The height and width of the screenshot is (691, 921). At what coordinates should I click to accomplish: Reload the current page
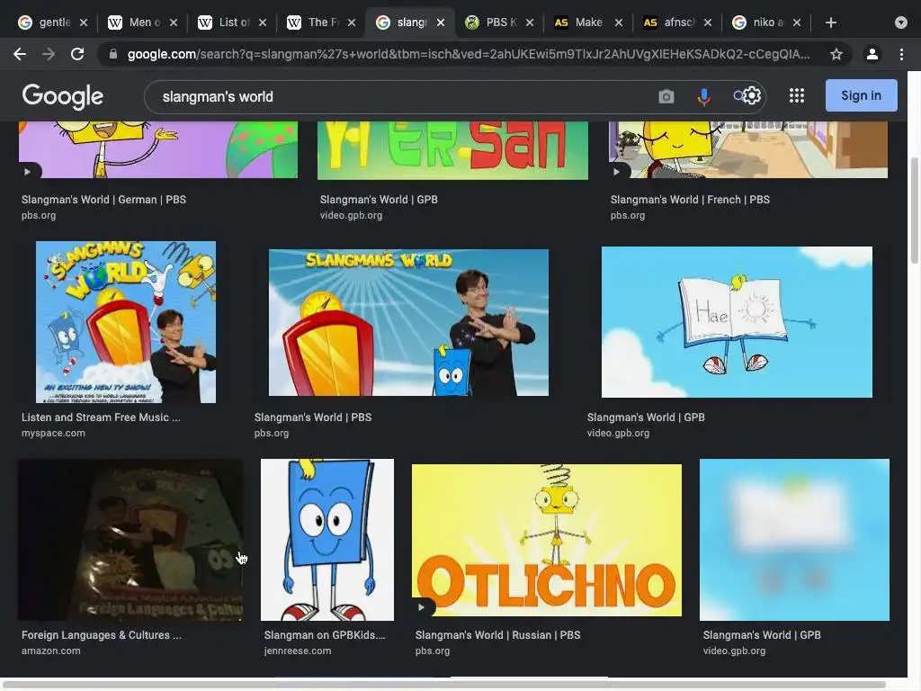(x=77, y=54)
